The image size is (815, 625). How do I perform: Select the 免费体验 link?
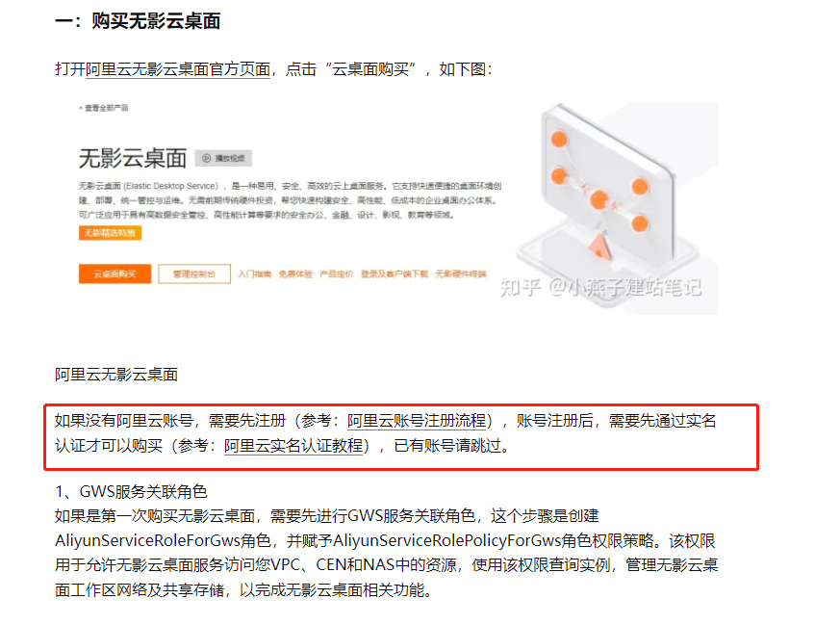pyautogui.click(x=295, y=274)
